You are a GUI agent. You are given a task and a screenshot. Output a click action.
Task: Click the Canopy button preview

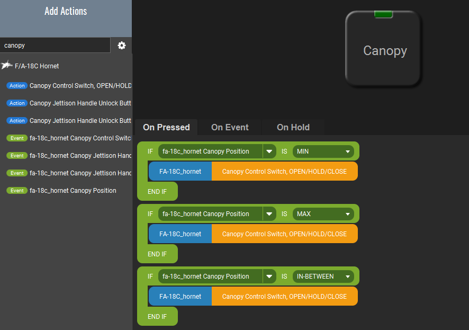point(383,49)
